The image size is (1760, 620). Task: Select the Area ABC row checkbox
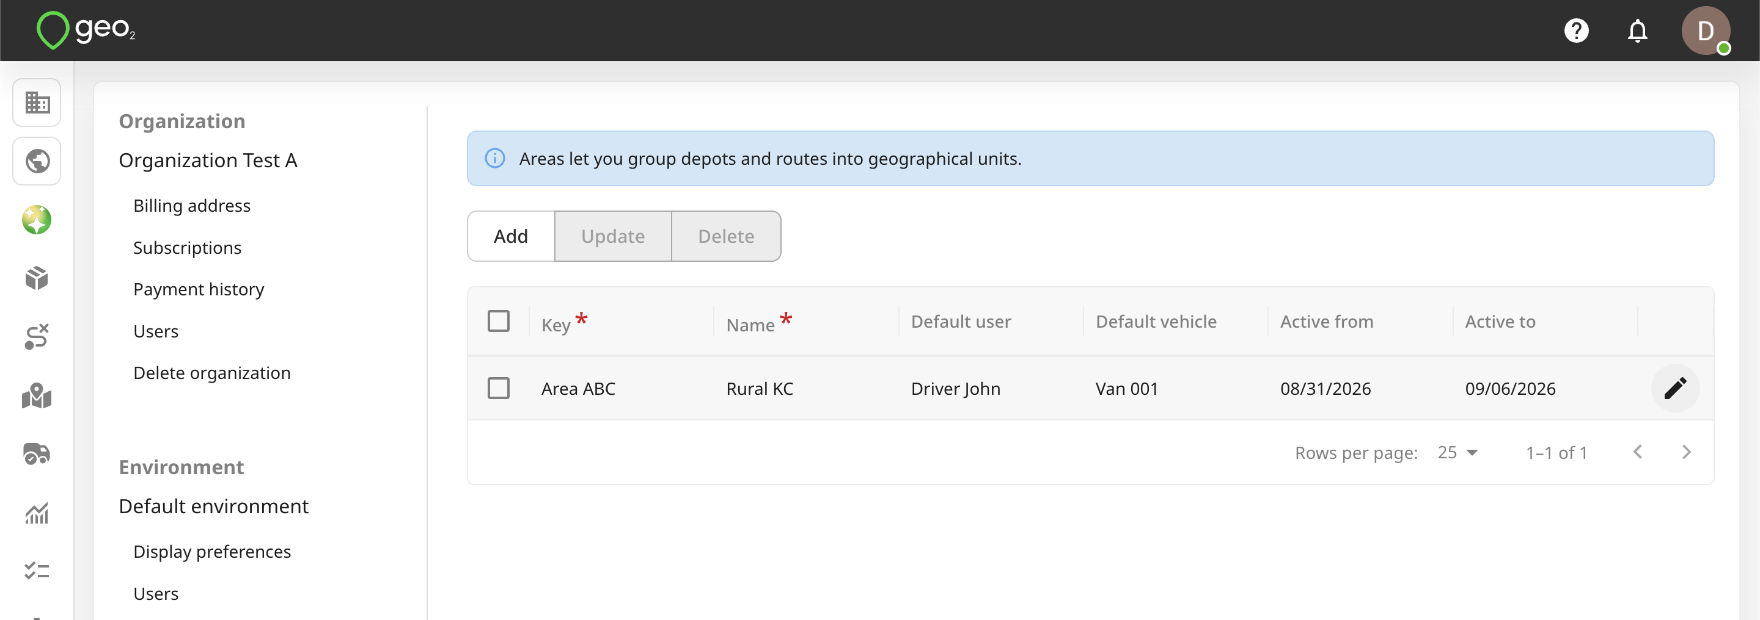pyautogui.click(x=499, y=389)
